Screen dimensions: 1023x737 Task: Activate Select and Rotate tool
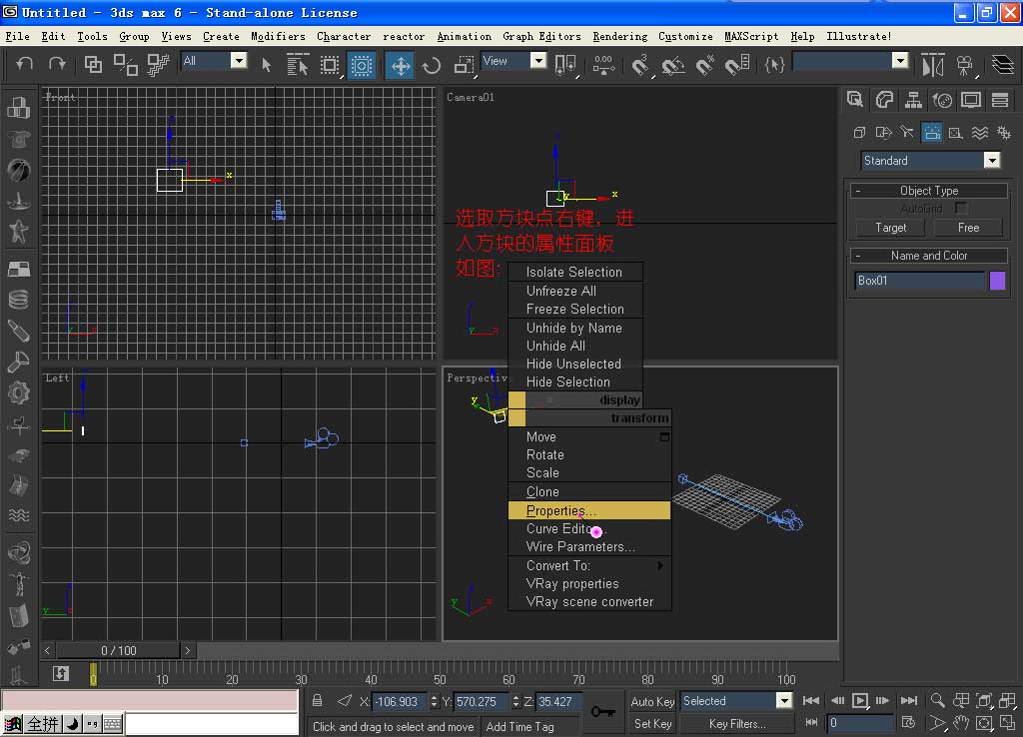click(432, 65)
